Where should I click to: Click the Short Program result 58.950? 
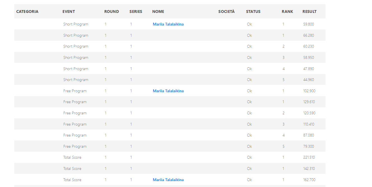click(309, 57)
